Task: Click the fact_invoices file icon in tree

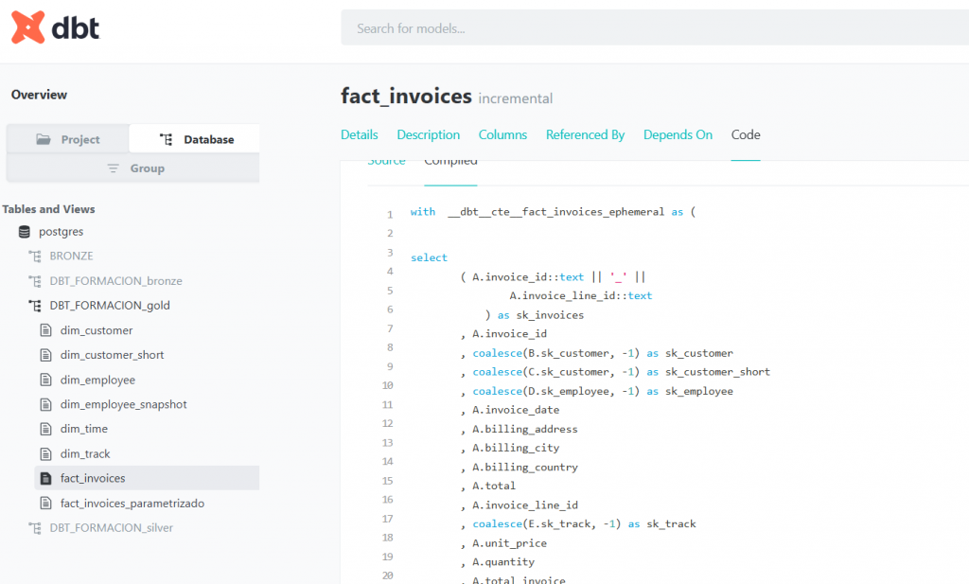Action: coord(45,478)
